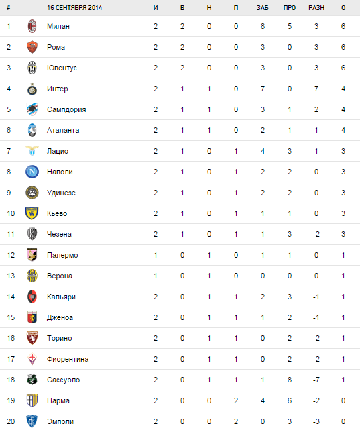The width and height of the screenshot is (360, 428).
Task: Open the Сассуоло team link
Action: click(63, 380)
